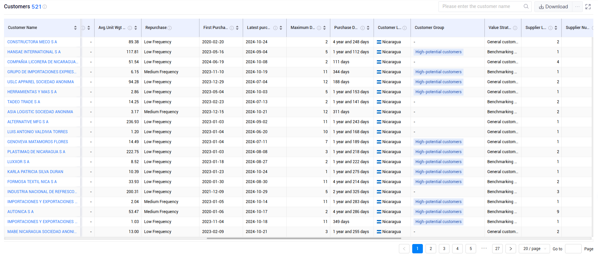Image resolution: width=598 pixels, height=257 pixels.
Task: Open the 20 / page size dropdown
Action: pyautogui.click(x=534, y=249)
